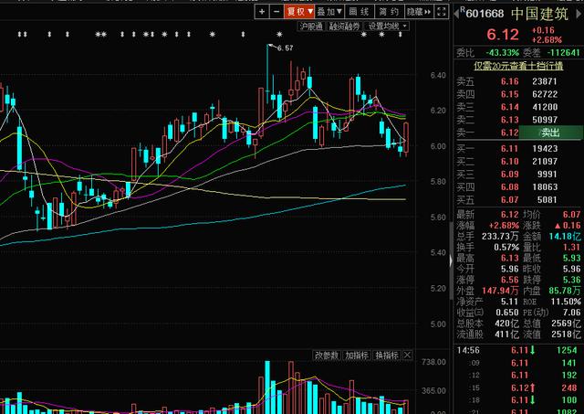Click the minus zoom-out chart button
Screen dimensions: 584x414
pos(276,12)
